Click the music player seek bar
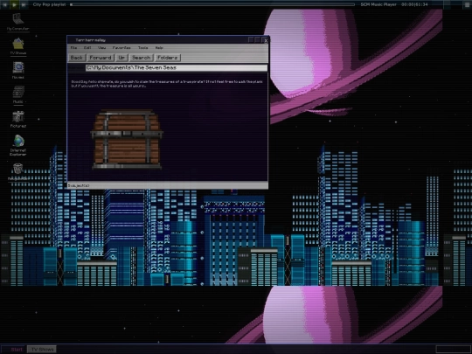 [x=212, y=4]
